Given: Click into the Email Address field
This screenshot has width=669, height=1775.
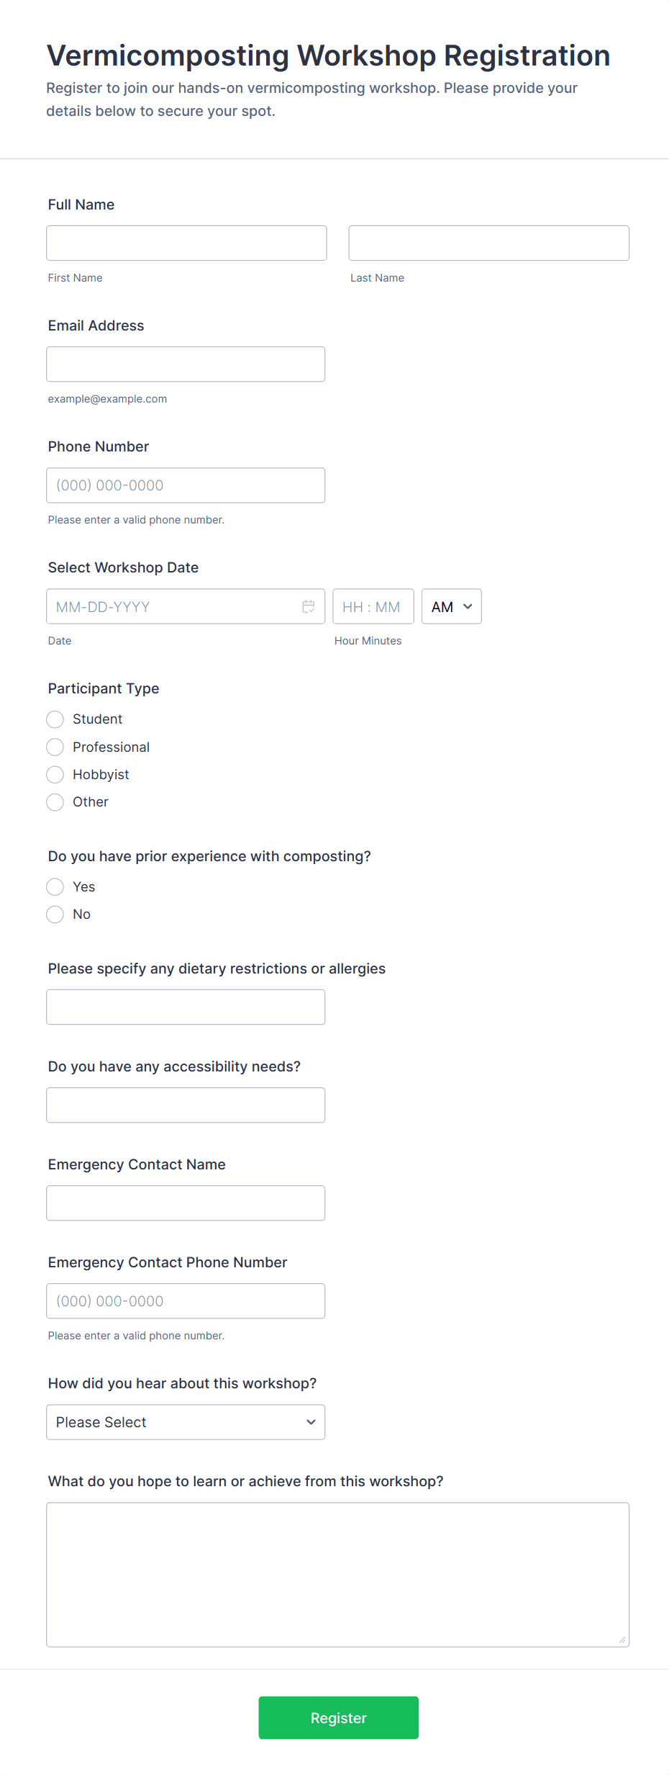Looking at the screenshot, I should click(186, 364).
